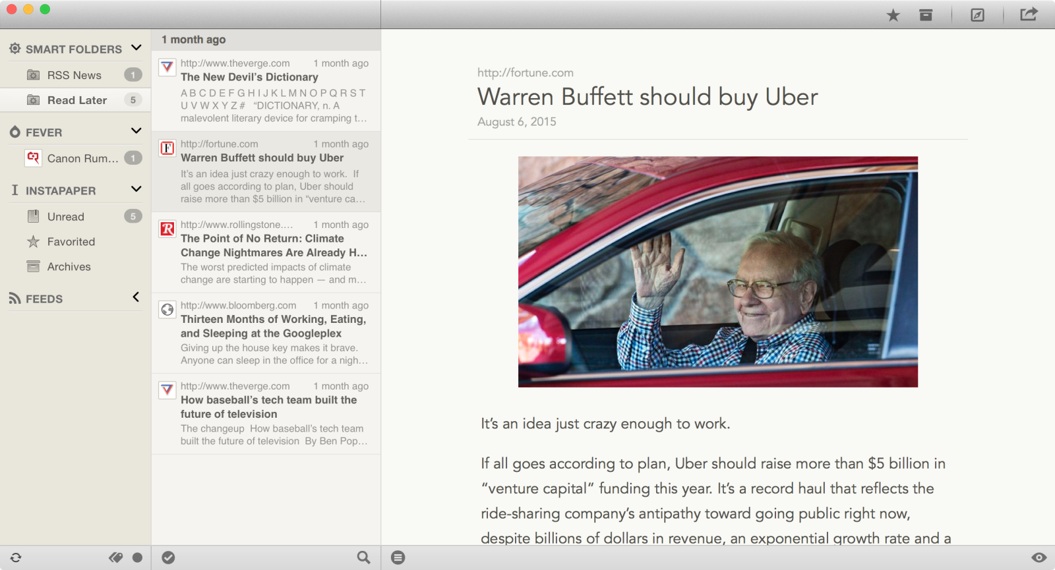Viewport: 1055px width, 570px height.
Task: Click the lined circle icon below the article
Action: coord(398,557)
